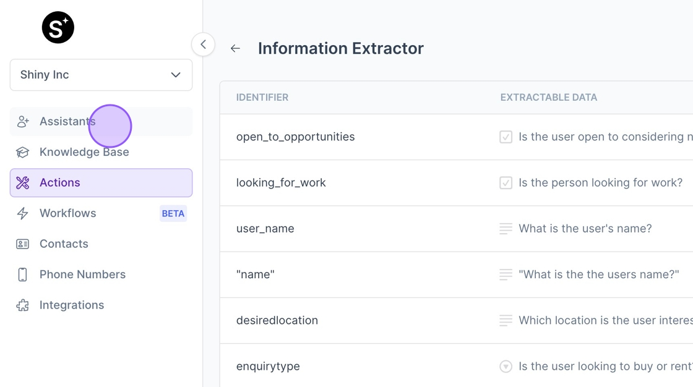Click the Actions tools icon

22,182
